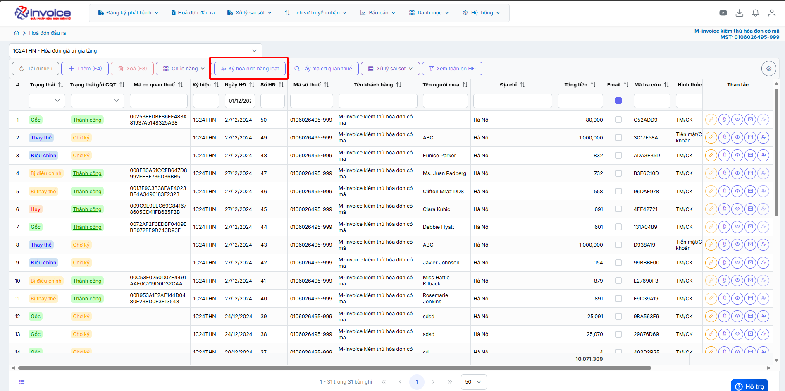Image resolution: width=785 pixels, height=391 pixels.
Task: Open the user account icon
Action: (x=772, y=13)
